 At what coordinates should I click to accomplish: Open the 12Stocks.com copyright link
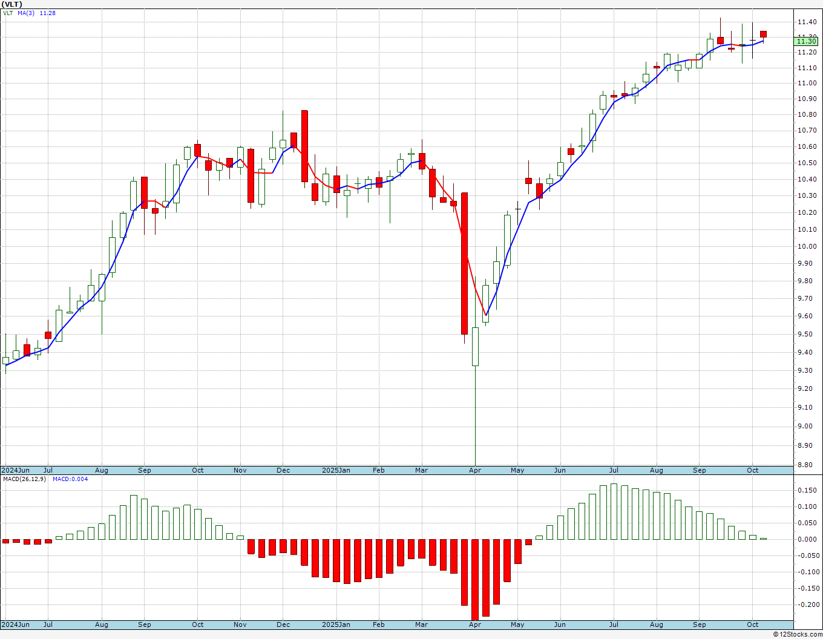[x=797, y=634]
